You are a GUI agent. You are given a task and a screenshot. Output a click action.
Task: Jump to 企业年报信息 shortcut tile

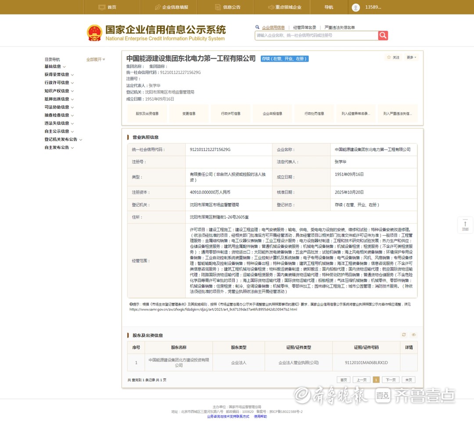click(x=273, y=113)
